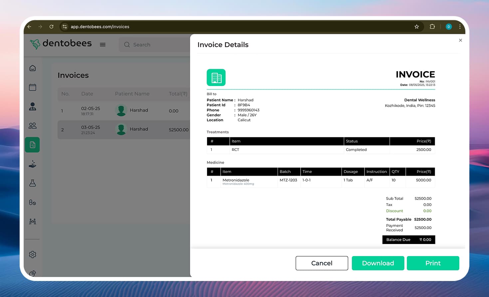Cancel the invoice details dialog
The width and height of the screenshot is (489, 297).
coord(322,263)
